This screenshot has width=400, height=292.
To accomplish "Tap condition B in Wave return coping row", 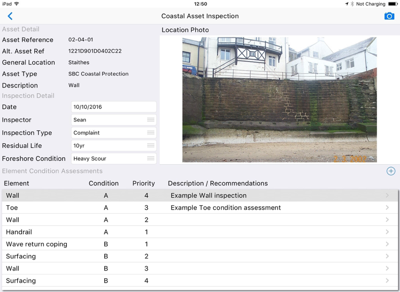I will [106, 244].
